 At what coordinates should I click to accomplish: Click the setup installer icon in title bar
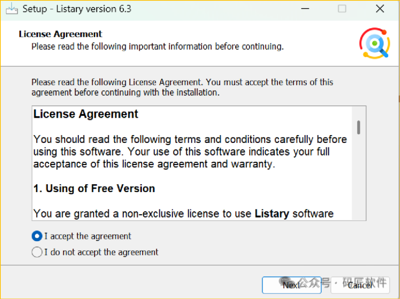12,9
